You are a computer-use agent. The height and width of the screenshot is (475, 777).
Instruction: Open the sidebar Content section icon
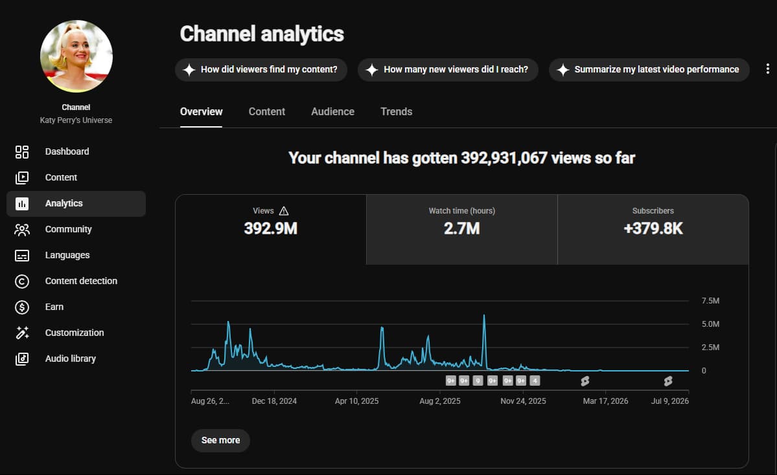[22, 177]
